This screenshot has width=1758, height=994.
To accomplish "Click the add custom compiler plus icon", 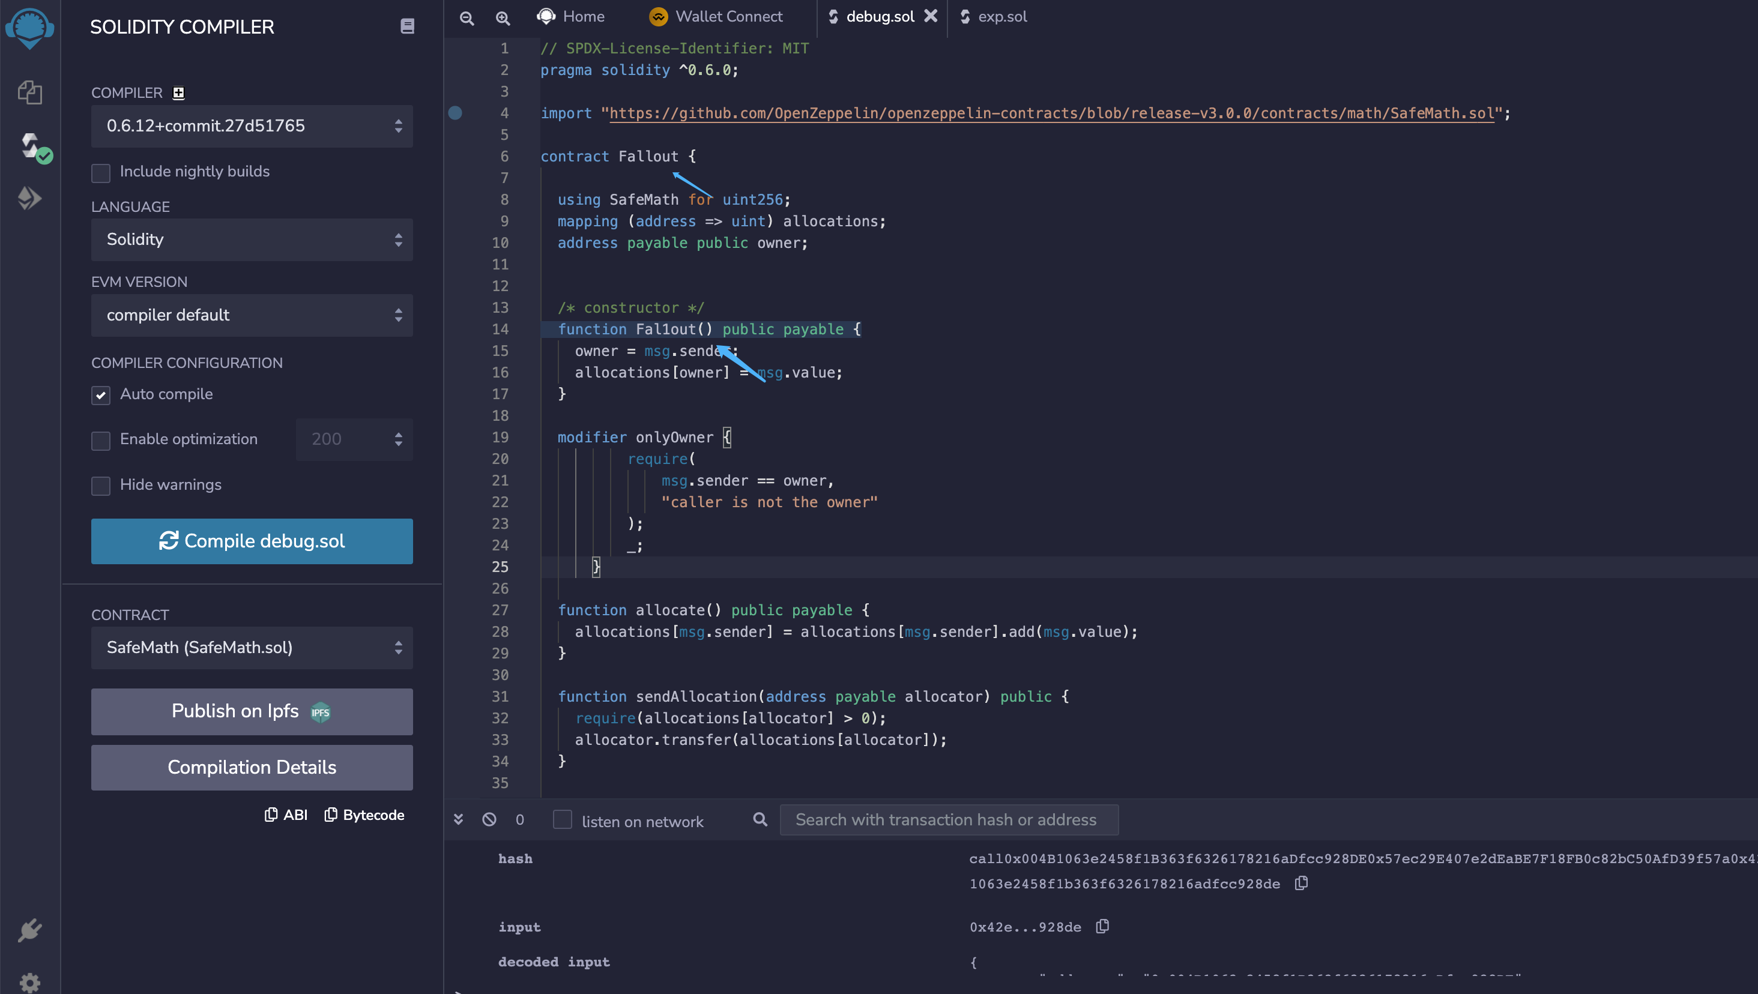I will pyautogui.click(x=178, y=93).
